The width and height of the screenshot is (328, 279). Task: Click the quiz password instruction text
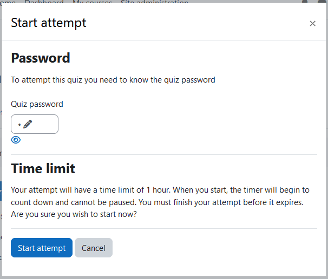pos(113,80)
